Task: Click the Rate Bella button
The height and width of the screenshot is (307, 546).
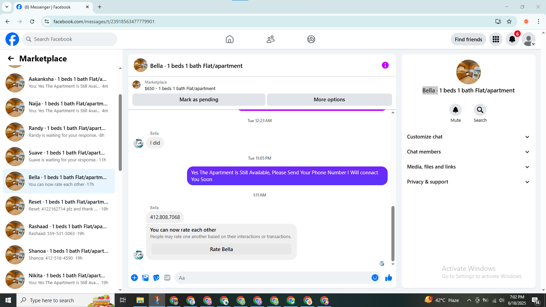Action: click(x=221, y=249)
